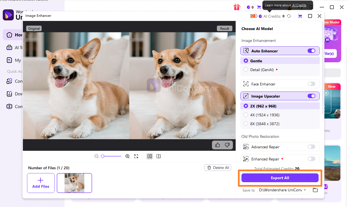
Task: Select the Detail (GenAI) radio option
Action: click(246, 70)
